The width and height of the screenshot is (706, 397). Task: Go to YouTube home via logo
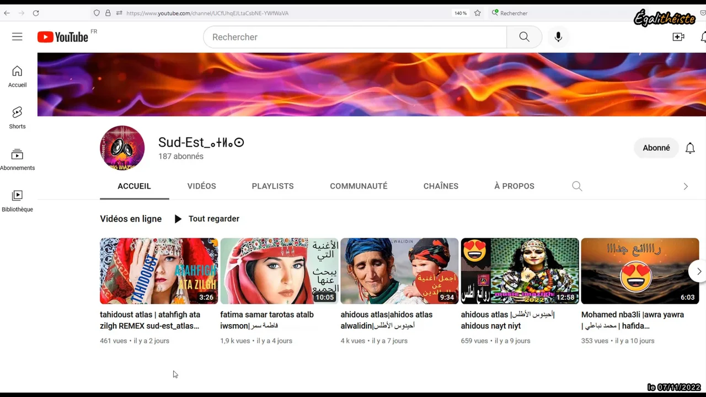click(63, 37)
